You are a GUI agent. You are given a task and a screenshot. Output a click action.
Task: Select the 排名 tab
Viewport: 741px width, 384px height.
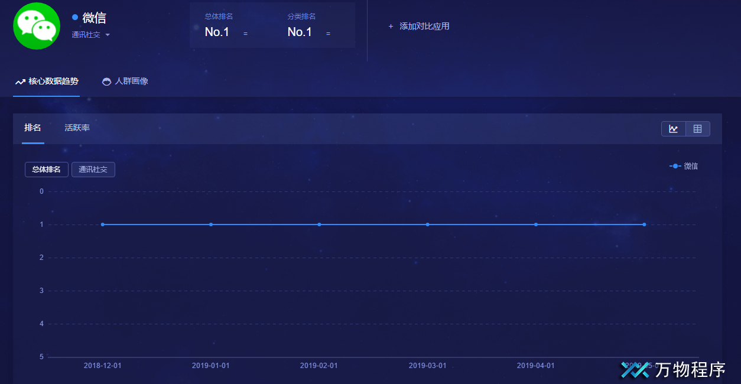pos(32,128)
